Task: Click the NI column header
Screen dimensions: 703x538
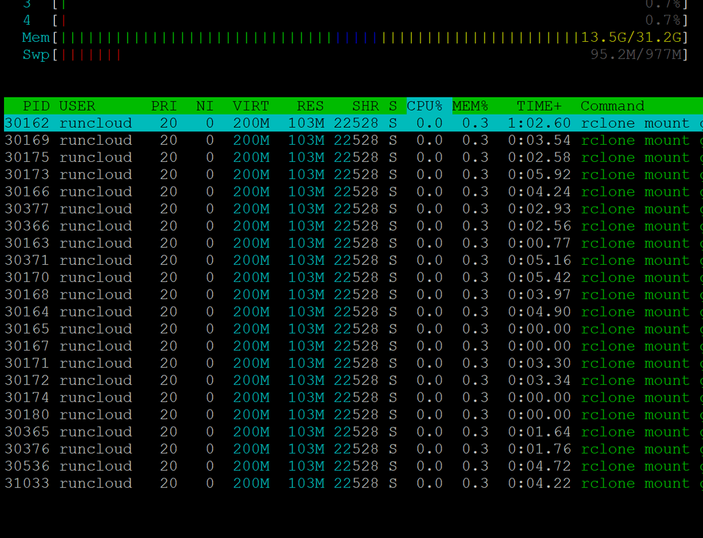Action: pos(205,106)
